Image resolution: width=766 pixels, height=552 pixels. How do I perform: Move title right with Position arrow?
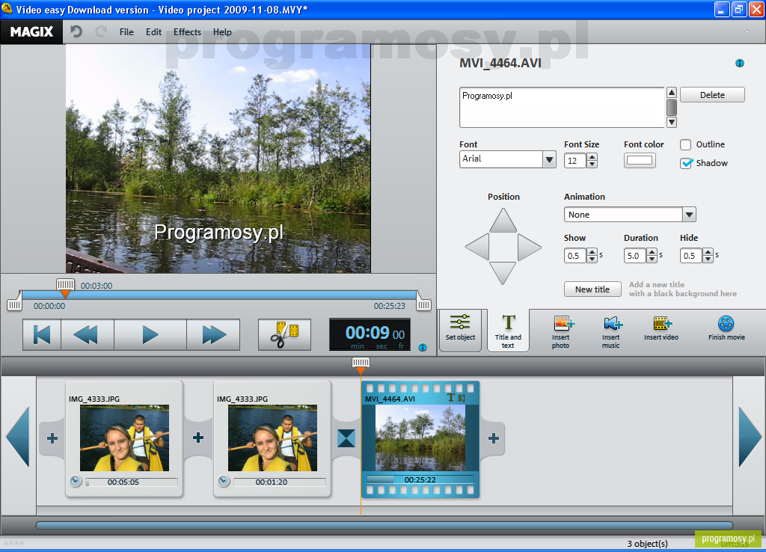tap(529, 247)
